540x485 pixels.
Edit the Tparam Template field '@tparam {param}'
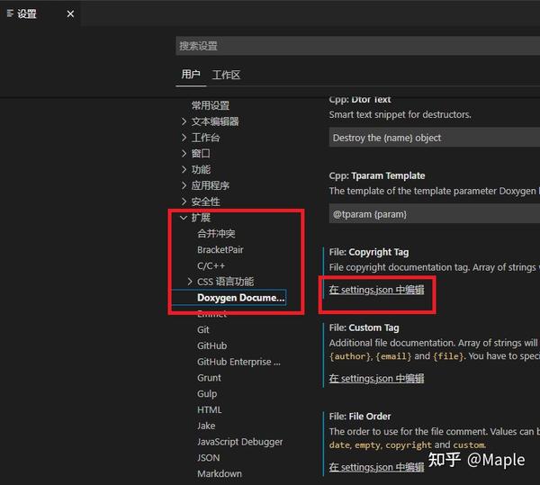[435, 214]
